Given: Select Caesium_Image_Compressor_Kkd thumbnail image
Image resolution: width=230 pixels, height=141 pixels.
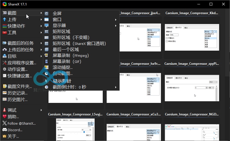Looking at the screenshot, I should pyautogui.click(x=192, y=37).
